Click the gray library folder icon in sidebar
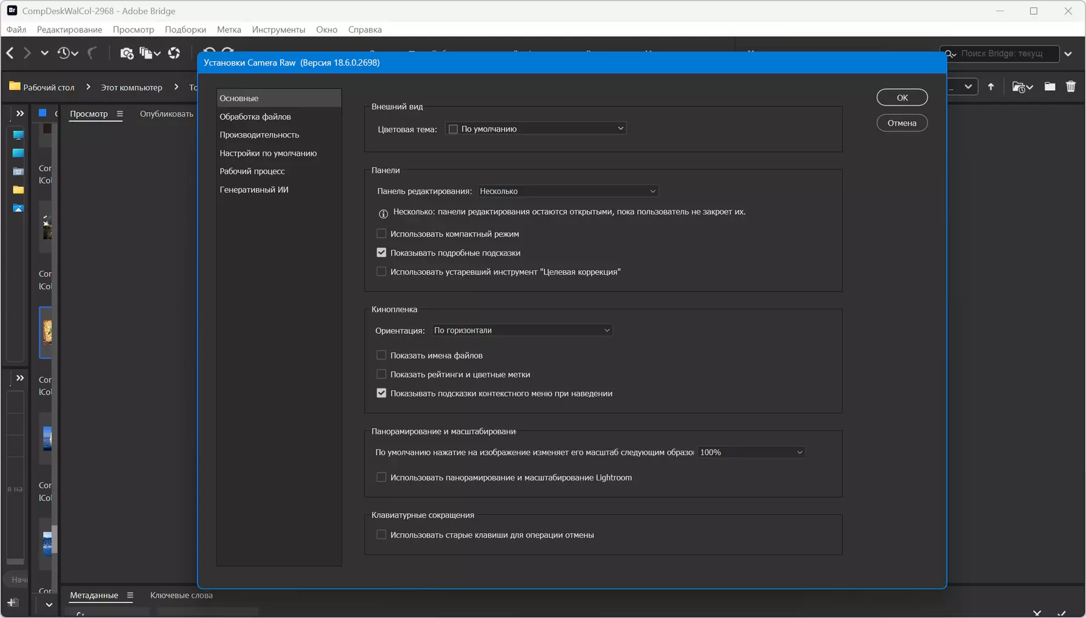 coord(18,171)
